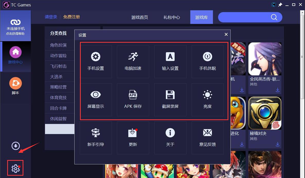Open 意见反馈 feedback tile

(x=208, y=138)
